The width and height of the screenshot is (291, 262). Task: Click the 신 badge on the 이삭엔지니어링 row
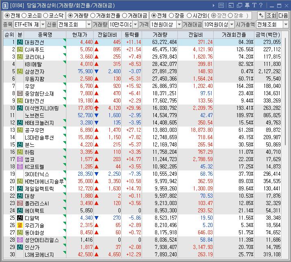tap(20, 108)
